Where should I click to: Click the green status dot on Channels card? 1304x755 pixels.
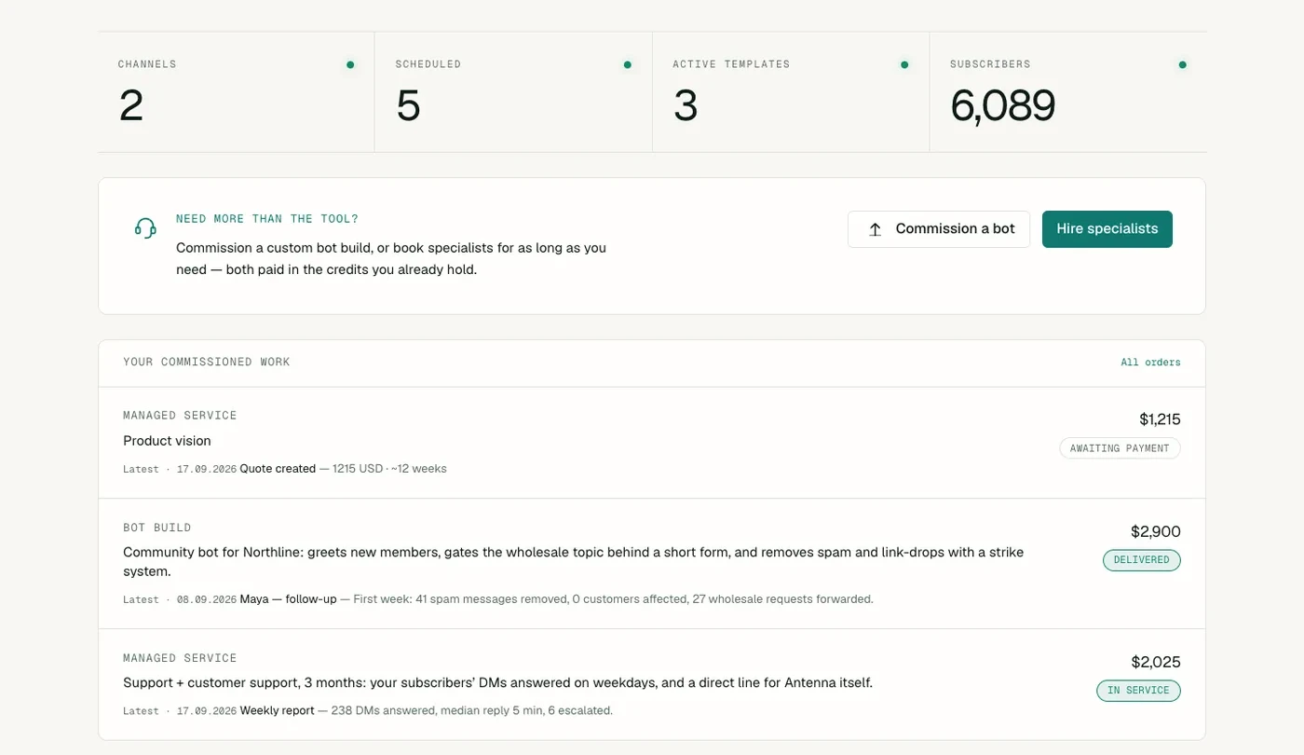[350, 65]
